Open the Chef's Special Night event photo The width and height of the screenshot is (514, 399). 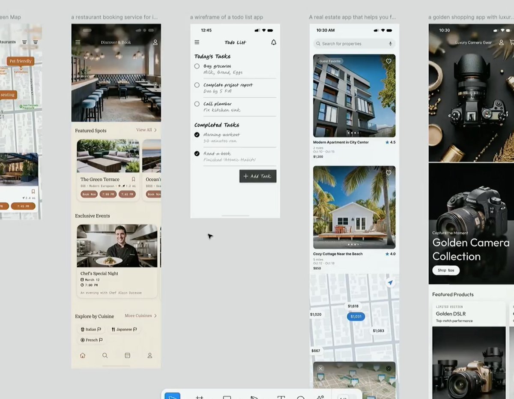click(x=117, y=246)
